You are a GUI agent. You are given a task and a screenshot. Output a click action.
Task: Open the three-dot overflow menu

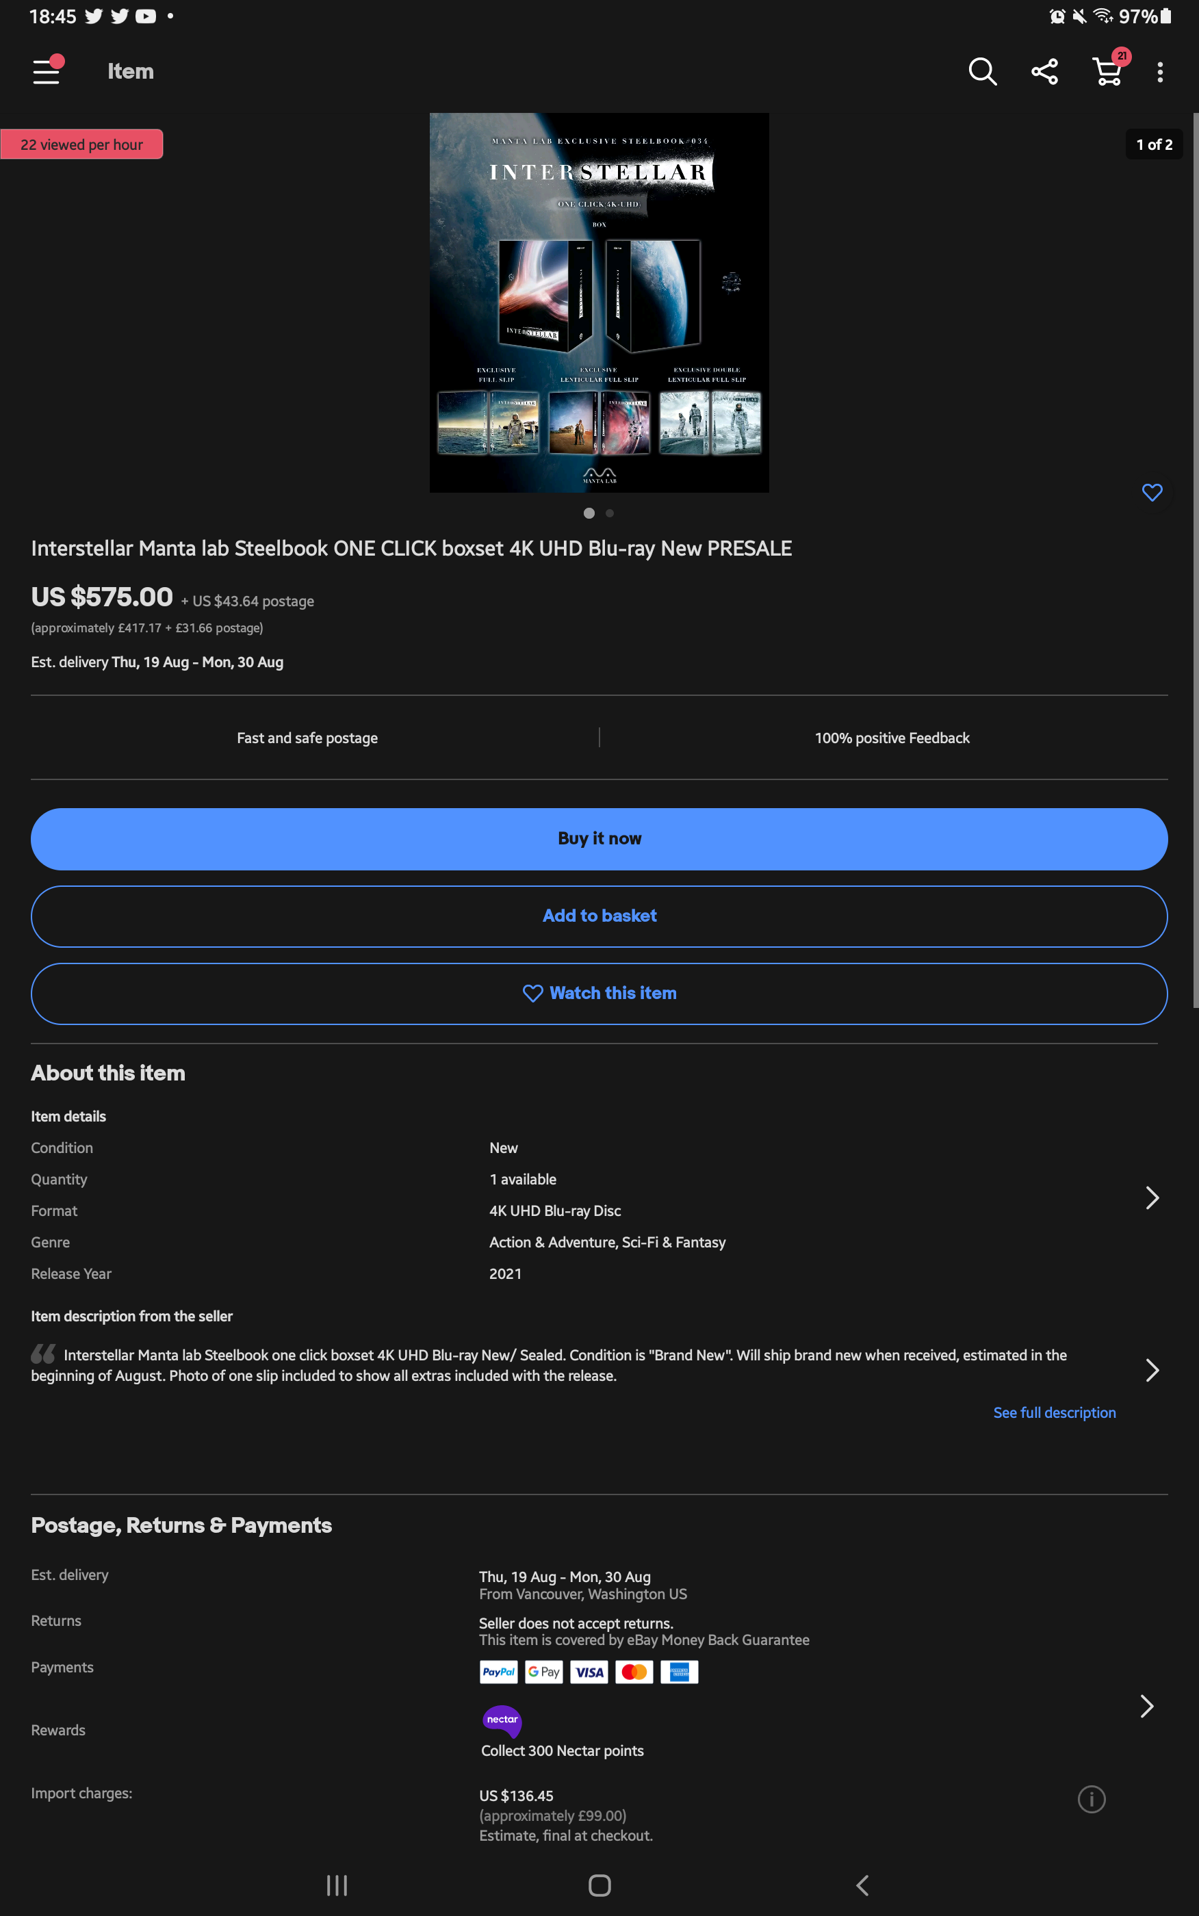pyautogui.click(x=1160, y=72)
